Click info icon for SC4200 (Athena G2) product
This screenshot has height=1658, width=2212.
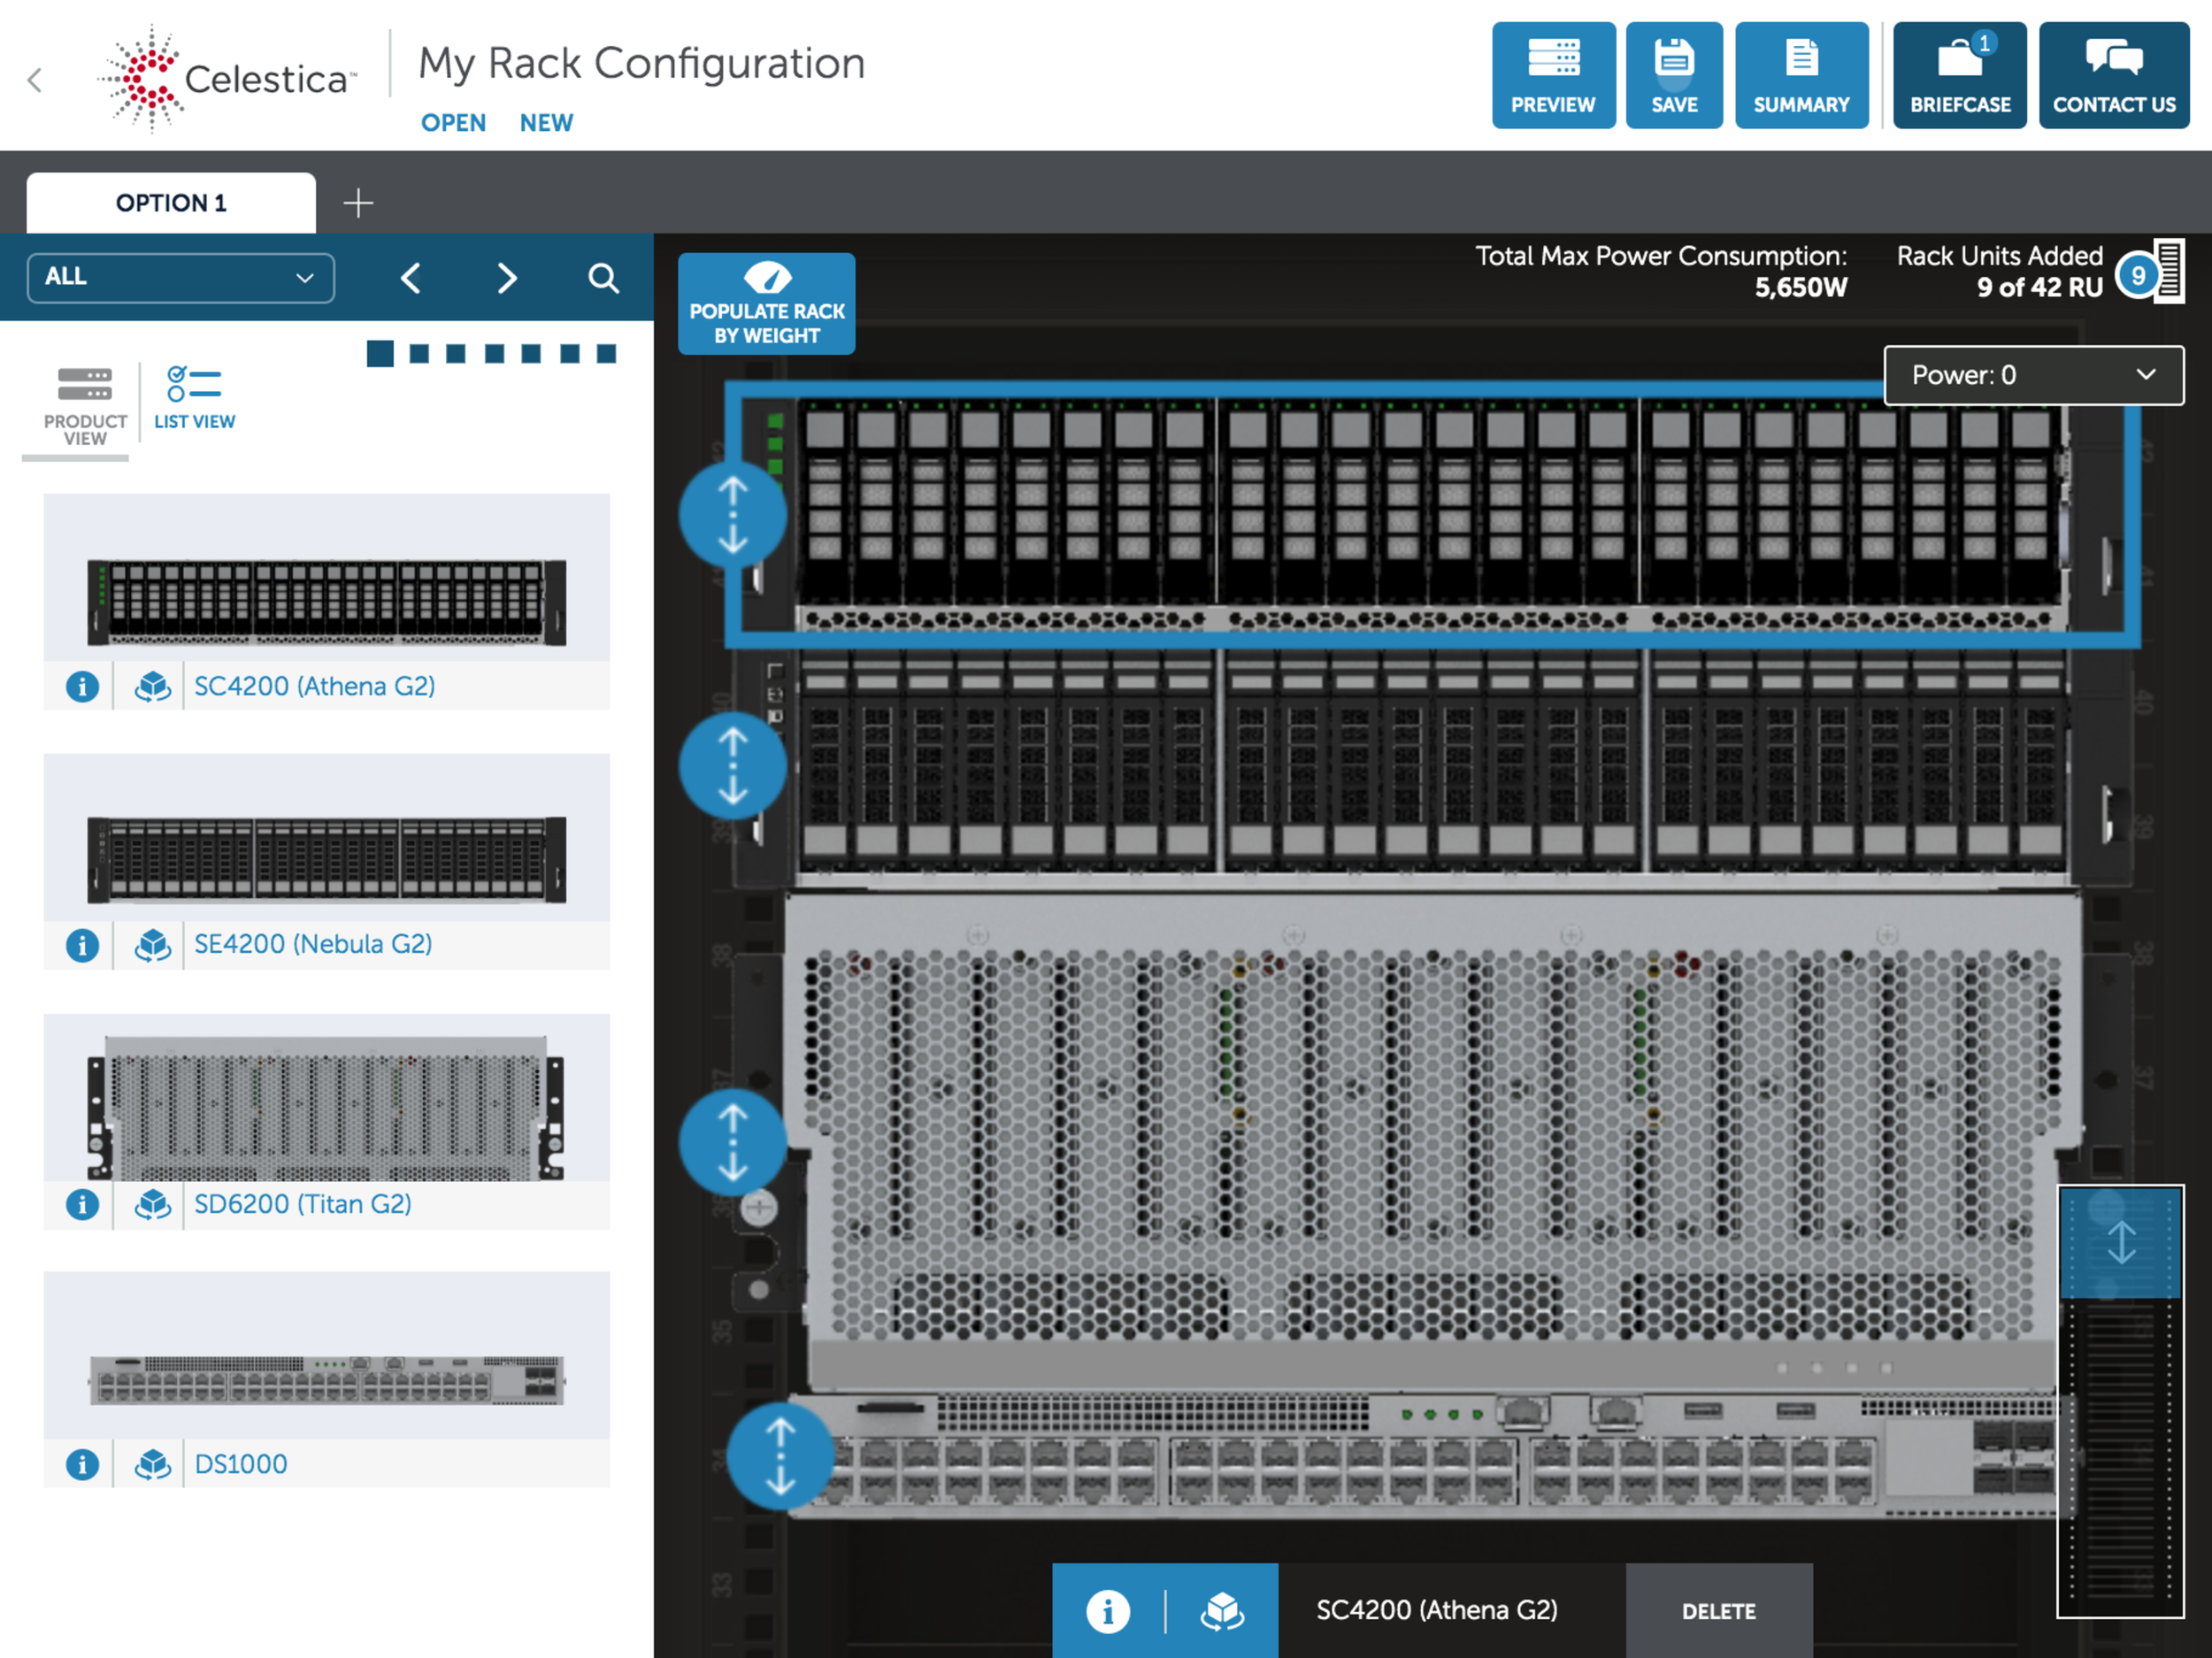click(x=82, y=686)
